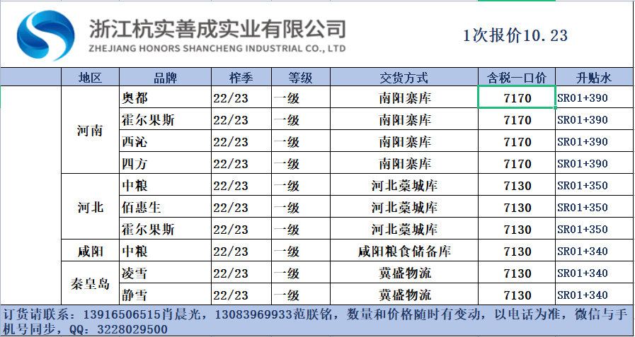Select the 品牌 column header
This screenshot has height=337, width=635.
(x=164, y=78)
